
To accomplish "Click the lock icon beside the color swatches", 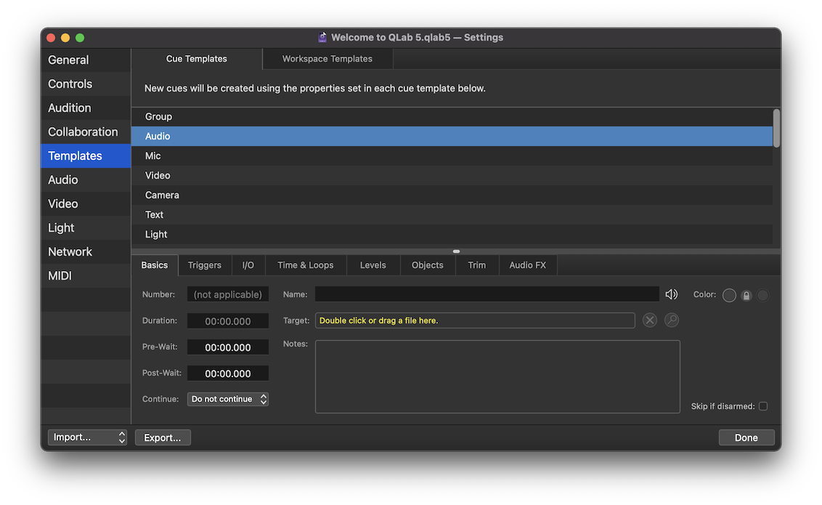I will pyautogui.click(x=746, y=295).
